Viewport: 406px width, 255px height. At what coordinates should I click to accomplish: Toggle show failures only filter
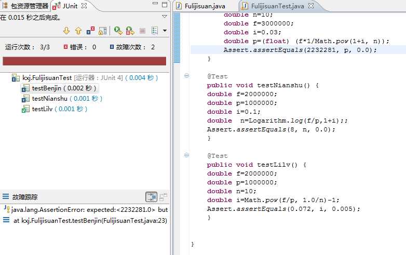click(x=91, y=31)
